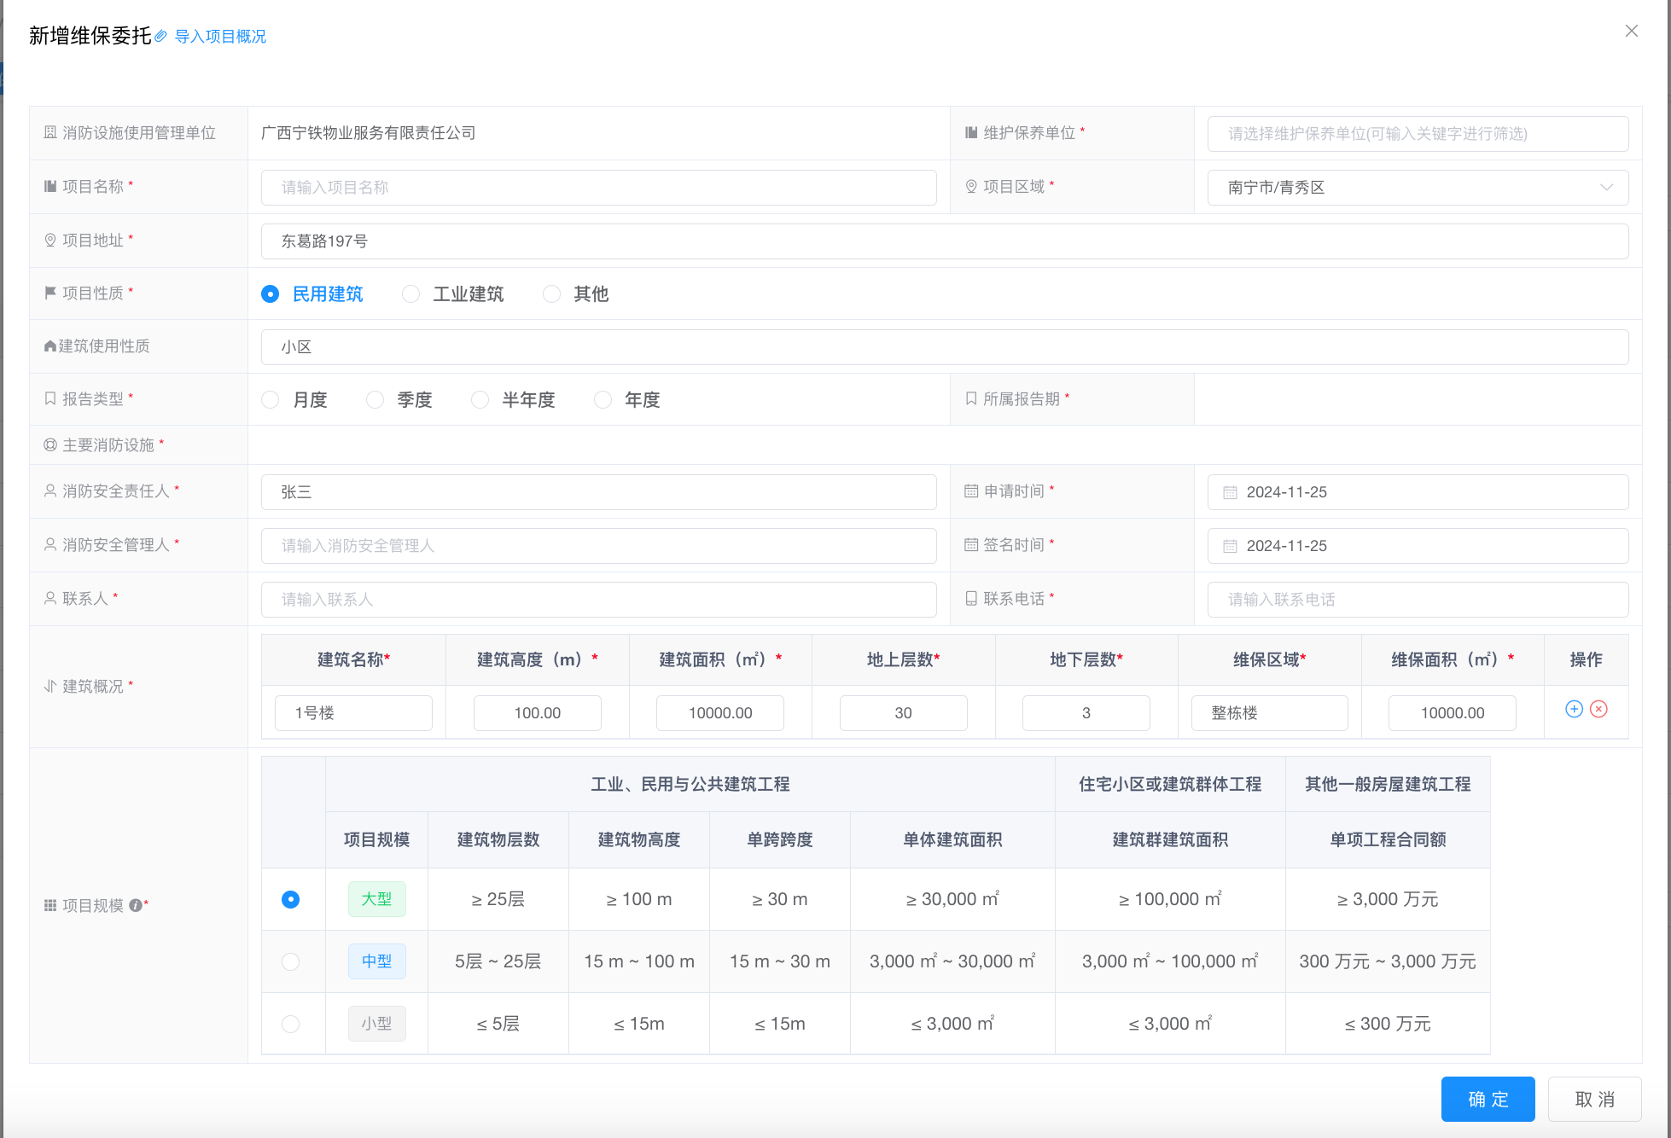Viewport: 1671px width, 1138px height.
Task: Click the 项目地址 field with 东葛路197号
Action: point(945,241)
